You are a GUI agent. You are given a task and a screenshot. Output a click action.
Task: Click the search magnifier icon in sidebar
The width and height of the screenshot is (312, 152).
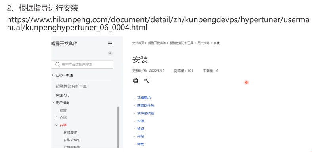tap(57, 64)
